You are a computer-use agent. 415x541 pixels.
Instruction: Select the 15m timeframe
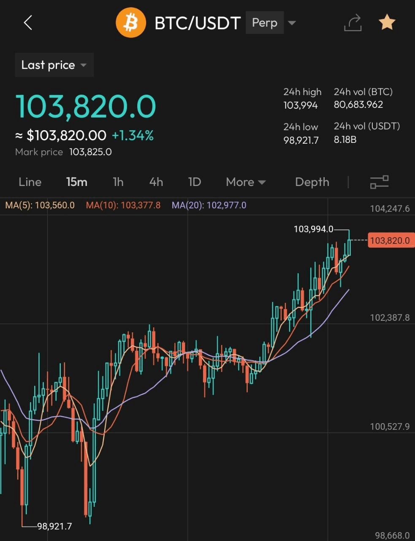click(77, 182)
